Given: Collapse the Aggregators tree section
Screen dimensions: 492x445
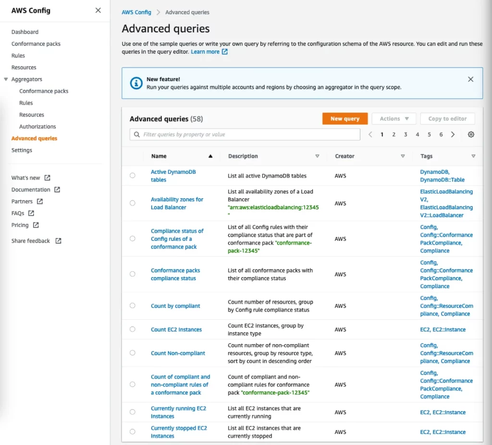Looking at the screenshot, I should (x=6, y=79).
